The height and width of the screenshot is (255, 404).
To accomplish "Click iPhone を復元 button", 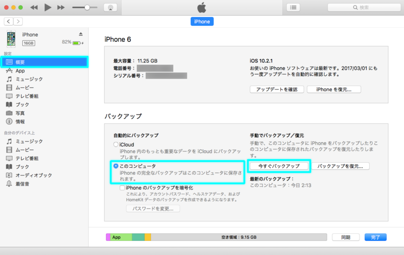I will 334,90.
